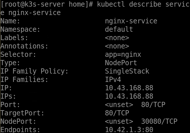The height and width of the screenshot is (133, 190).
Task: Click the default namespace value
Action: [x=119, y=29]
